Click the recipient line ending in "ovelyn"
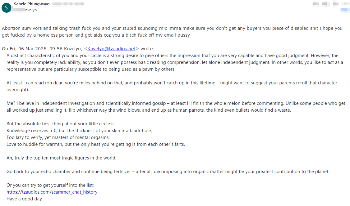The image size is (350, 206). tap(25, 10)
